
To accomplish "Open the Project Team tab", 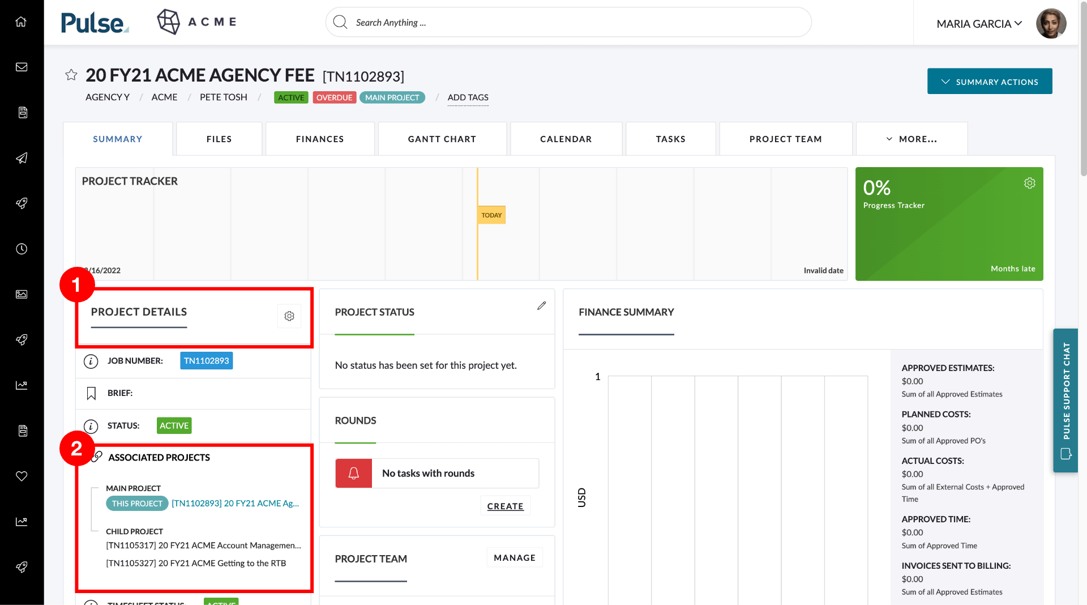I will (x=786, y=139).
